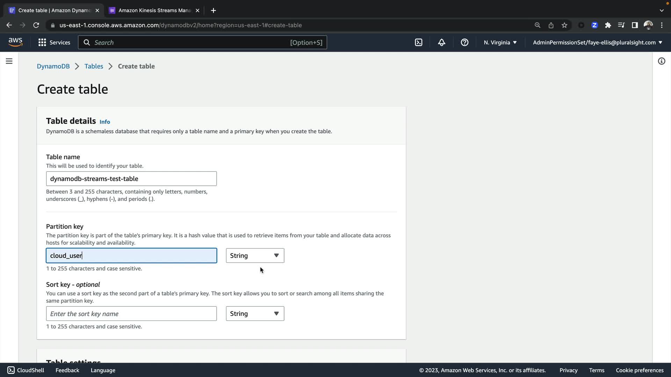Open a new browser tab
Screen dimensions: 671x377
click(214, 10)
